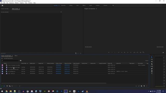Select the Type tool
The height and width of the screenshot is (93, 166).
click(x=152, y=73)
